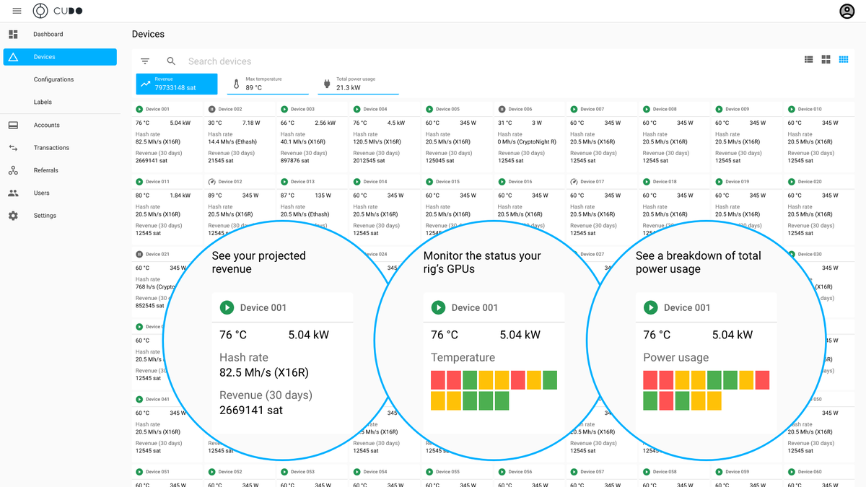
Task: Click power value '1.84 kW' on Device 011
Action: pyautogui.click(x=180, y=196)
